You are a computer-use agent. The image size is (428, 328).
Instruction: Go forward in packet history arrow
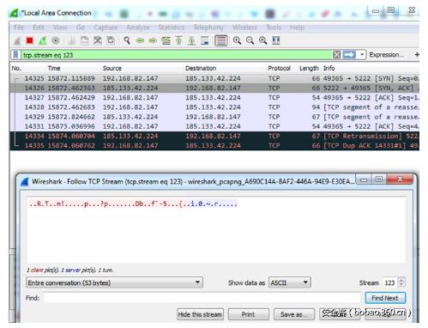click(x=153, y=40)
